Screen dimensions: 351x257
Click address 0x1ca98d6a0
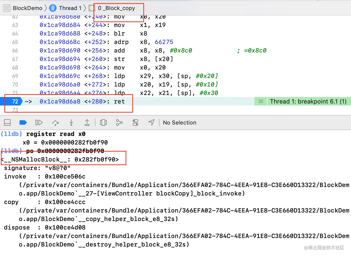[60, 84]
